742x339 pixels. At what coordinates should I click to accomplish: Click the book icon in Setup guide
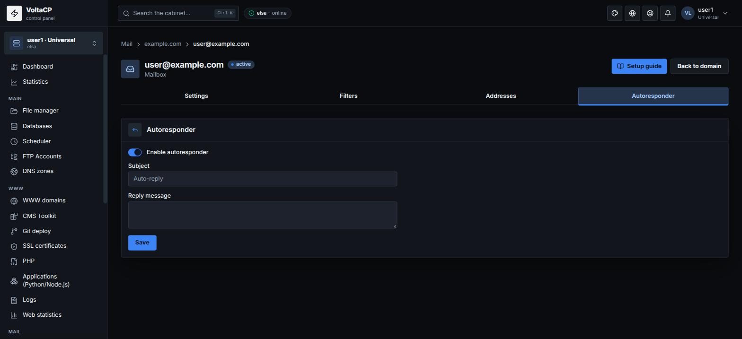(620, 66)
